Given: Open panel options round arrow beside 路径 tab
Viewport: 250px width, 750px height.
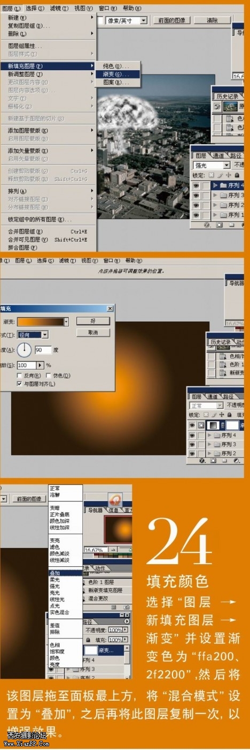Looking at the screenshot, I should [x=127, y=621].
